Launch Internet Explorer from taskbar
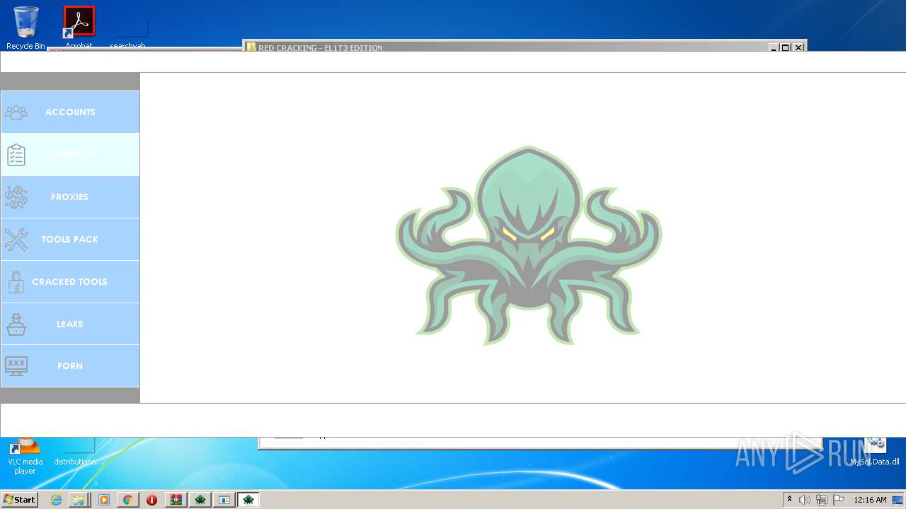This screenshot has height=509, width=906. pos(56,500)
